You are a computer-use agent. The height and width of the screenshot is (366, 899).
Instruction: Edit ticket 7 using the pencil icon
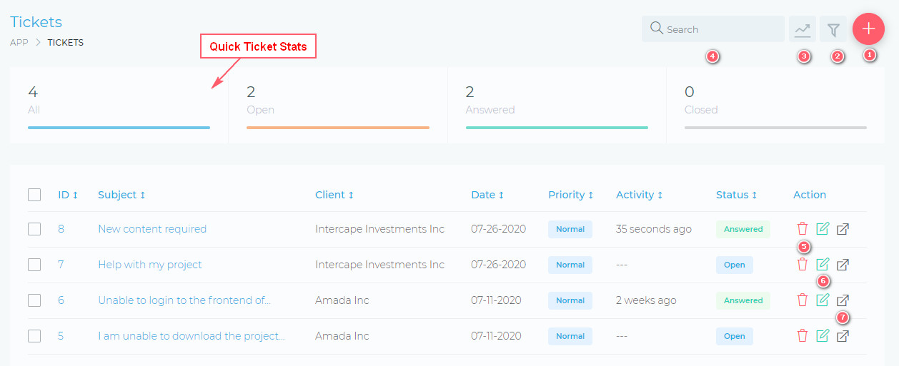click(x=823, y=265)
